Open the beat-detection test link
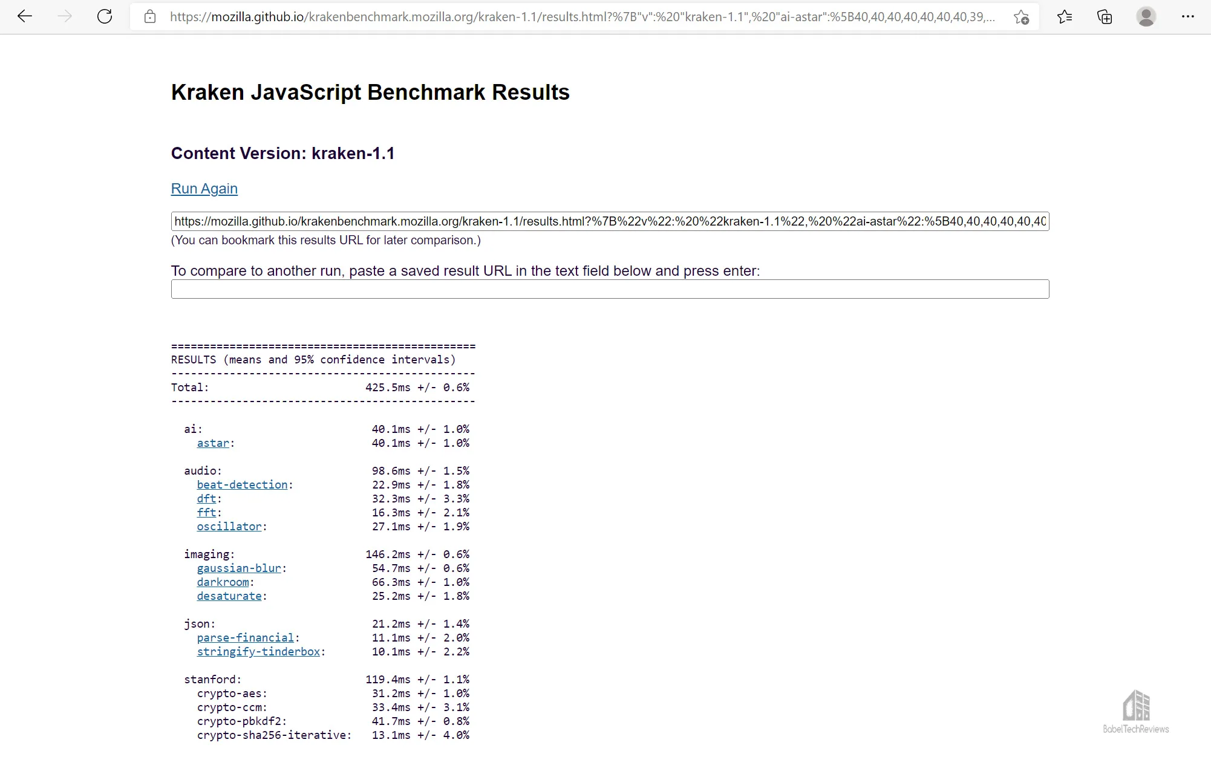Screen dimensions: 1211x777 point(242,485)
